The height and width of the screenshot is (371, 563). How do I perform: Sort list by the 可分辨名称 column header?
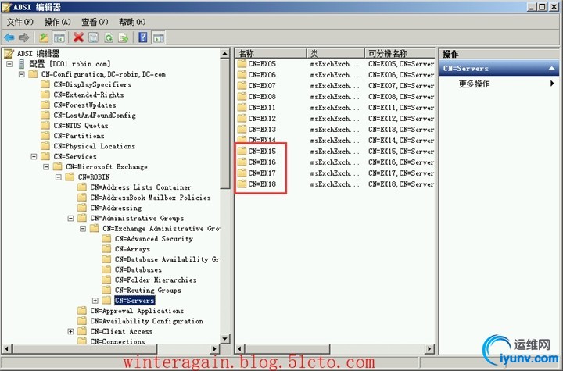(x=400, y=54)
